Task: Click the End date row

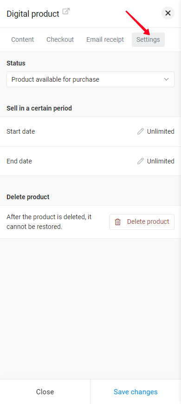Action: pos(90,161)
